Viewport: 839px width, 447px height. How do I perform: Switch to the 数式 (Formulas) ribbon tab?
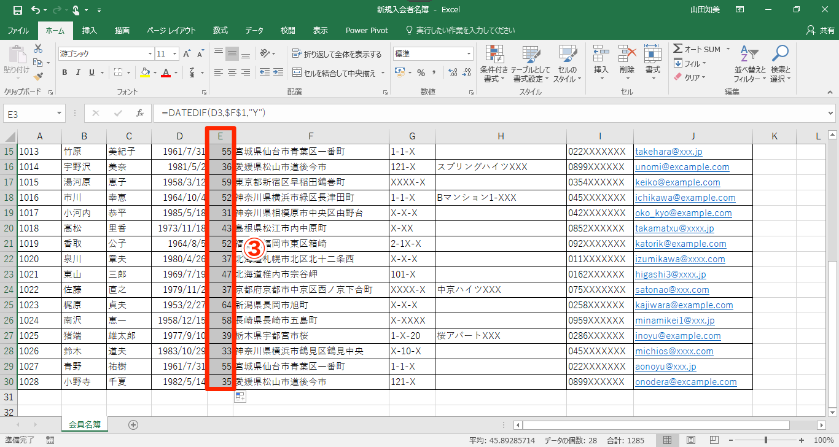[220, 30]
